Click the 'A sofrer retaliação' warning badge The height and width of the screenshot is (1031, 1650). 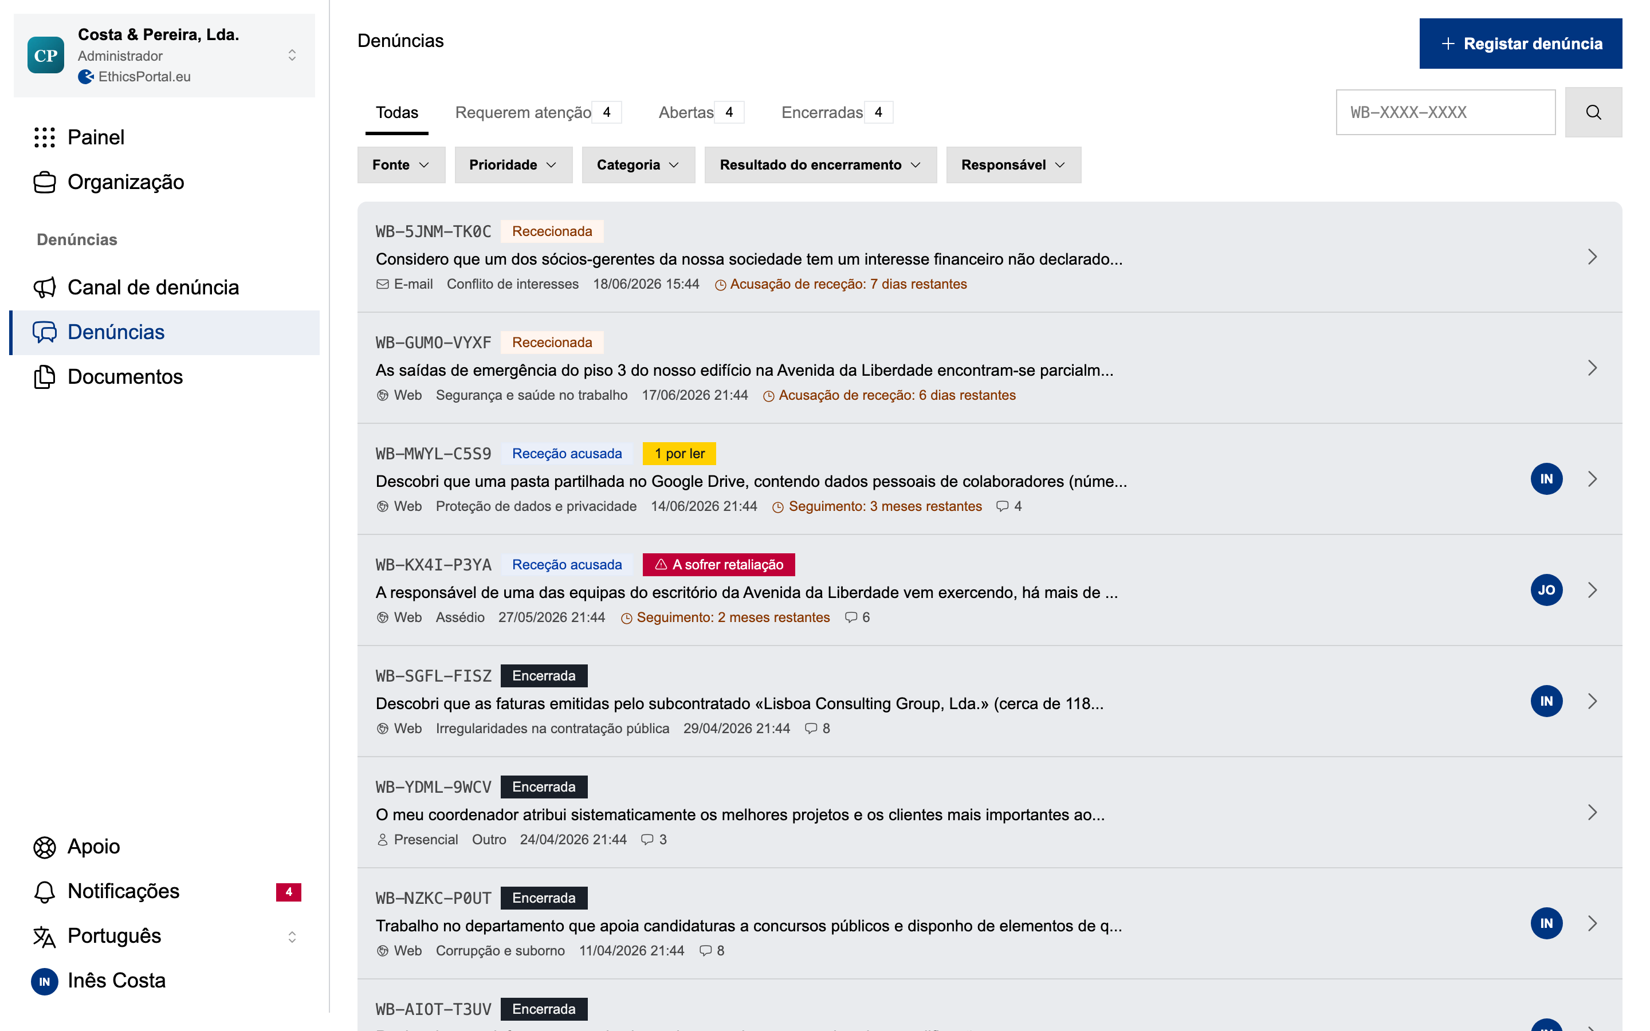coord(718,565)
